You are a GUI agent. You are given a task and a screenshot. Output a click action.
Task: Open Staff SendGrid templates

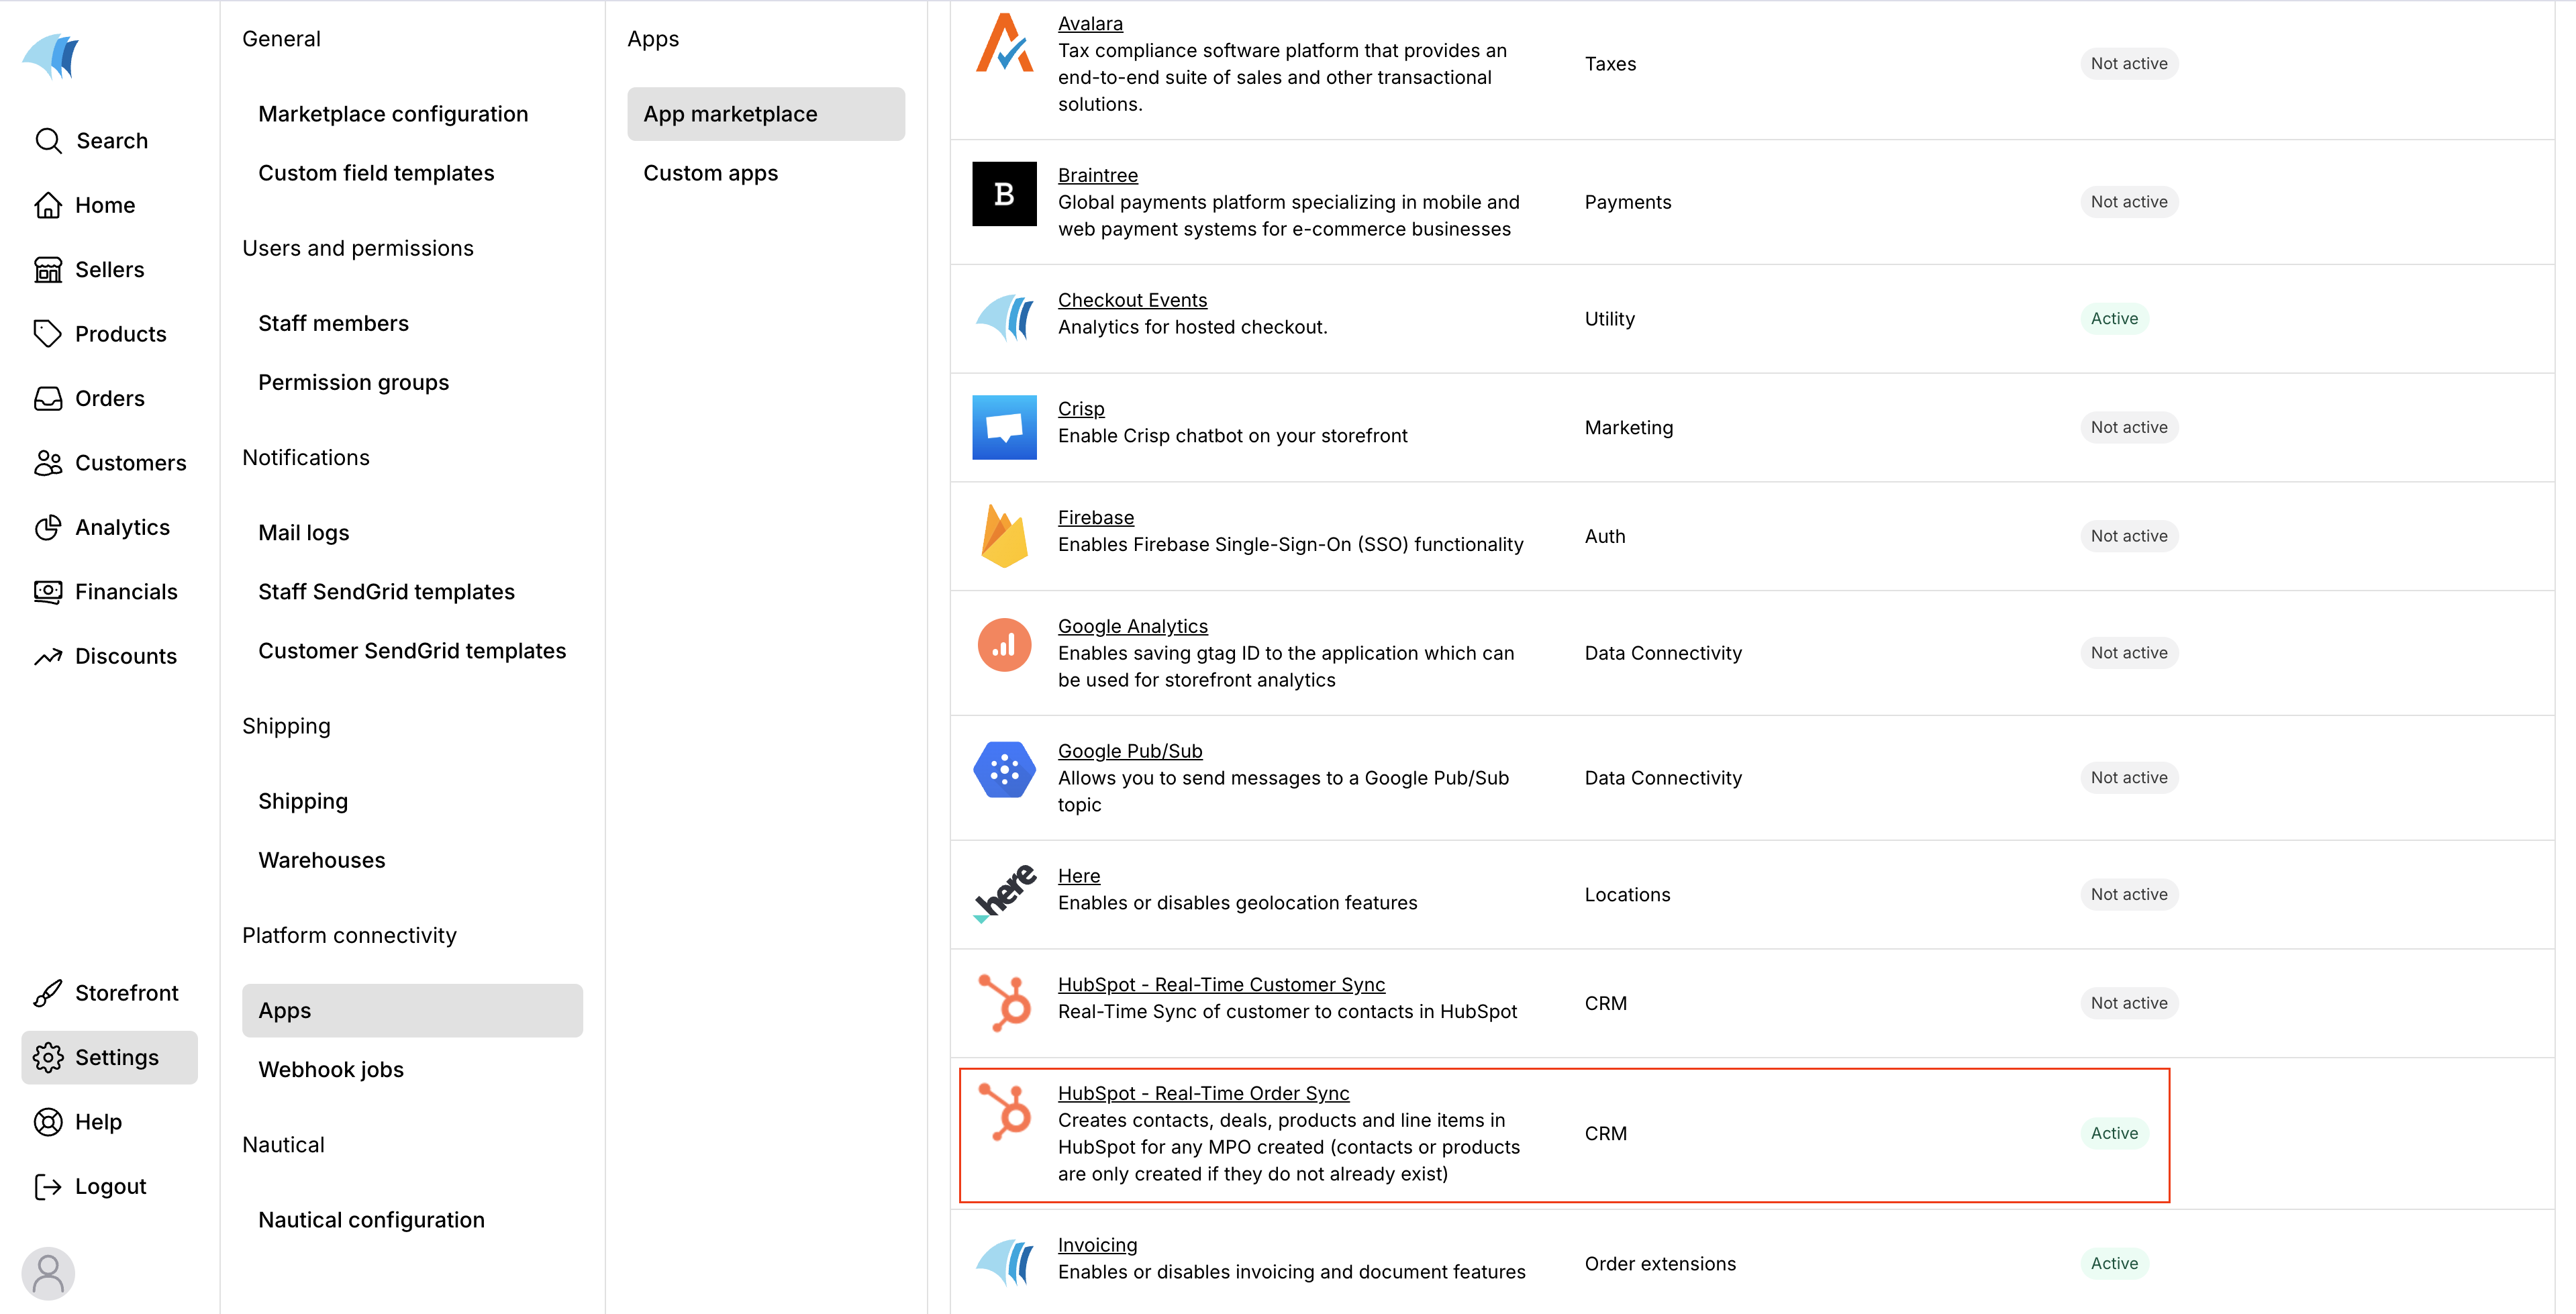(386, 591)
